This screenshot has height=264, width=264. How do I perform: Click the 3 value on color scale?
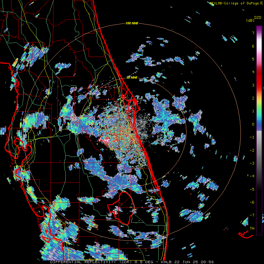(x=253, y=85)
